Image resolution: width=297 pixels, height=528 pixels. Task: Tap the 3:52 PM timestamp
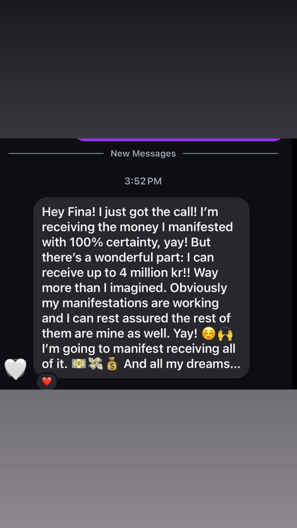tap(143, 181)
